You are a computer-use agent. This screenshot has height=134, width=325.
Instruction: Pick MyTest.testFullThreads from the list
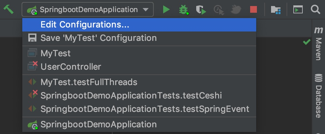89,82
